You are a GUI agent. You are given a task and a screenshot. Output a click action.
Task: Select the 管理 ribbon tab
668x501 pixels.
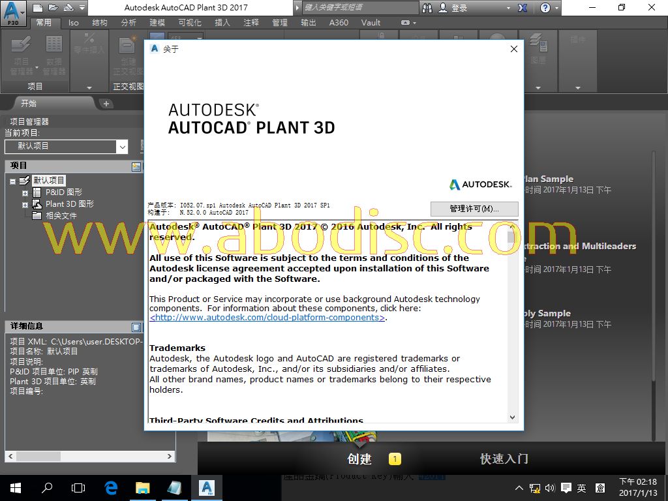280,23
